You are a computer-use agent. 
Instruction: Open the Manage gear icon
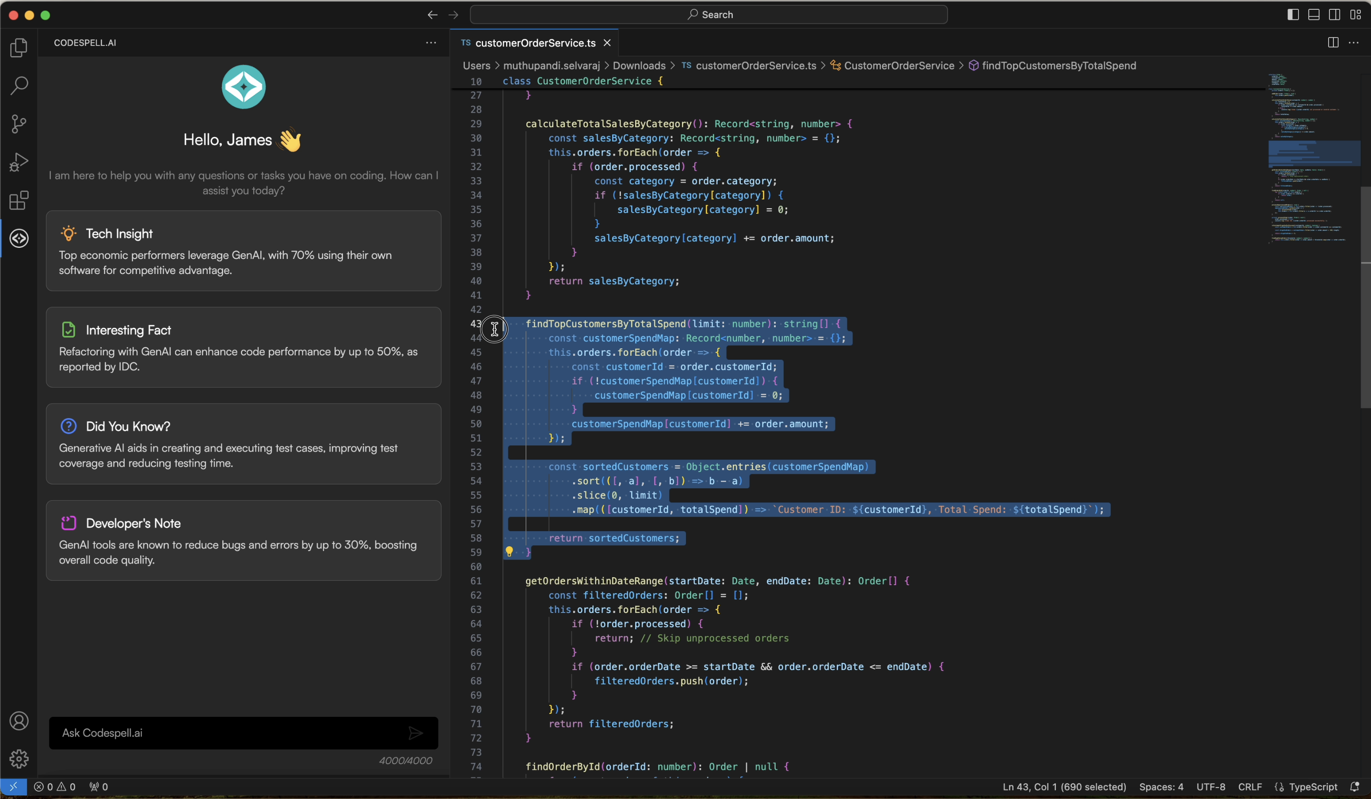pos(19,759)
